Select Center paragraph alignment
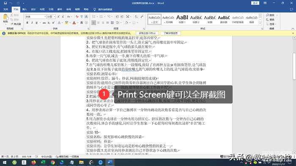Viewport: 296px width, 166px height. pyautogui.click(x=98, y=23)
